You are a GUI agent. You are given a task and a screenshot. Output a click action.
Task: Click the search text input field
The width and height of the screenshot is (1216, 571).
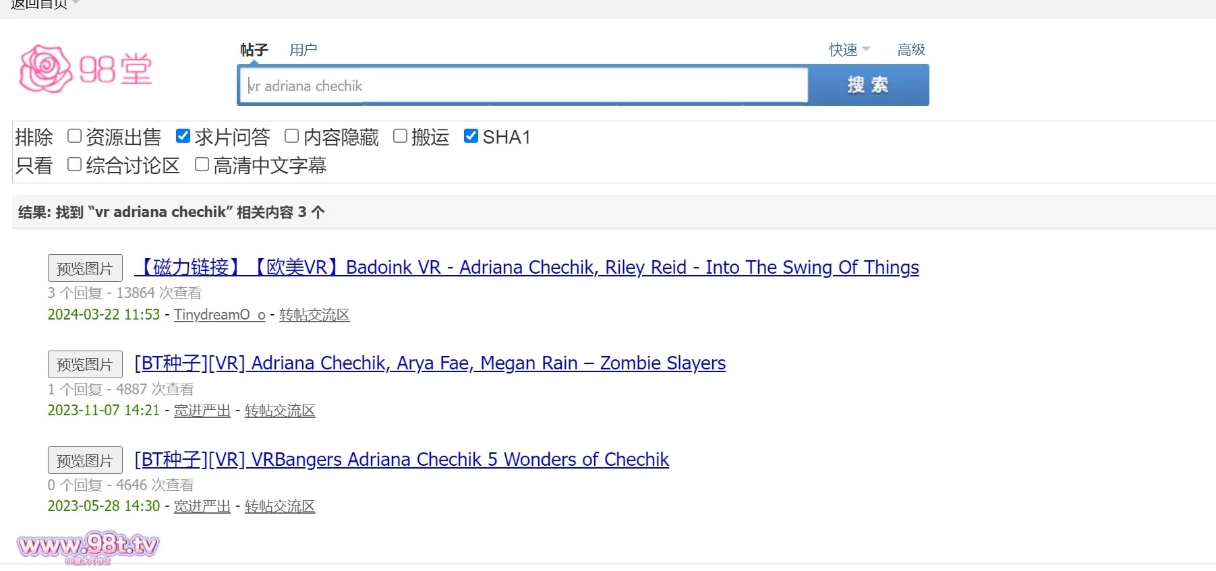click(x=523, y=86)
